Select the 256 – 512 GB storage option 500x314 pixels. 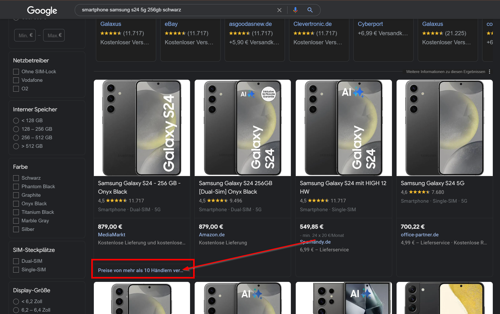tap(16, 137)
